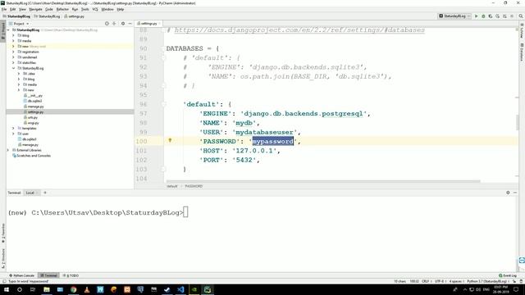Screen dimensions: 525x295
Task: Open Project panel settings gear
Action: point(123,24)
